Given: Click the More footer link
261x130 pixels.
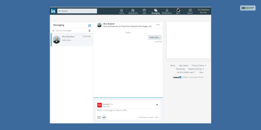Looking at the screenshot, I should pos(201,72).
